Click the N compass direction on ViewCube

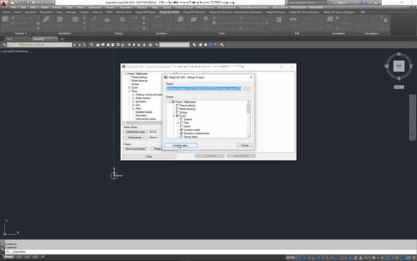[399, 54]
